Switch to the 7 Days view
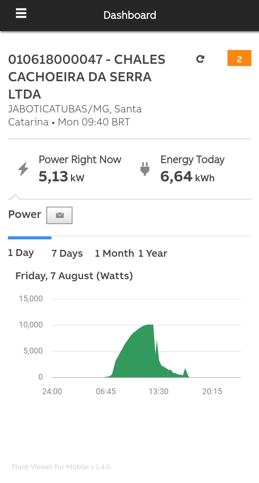Screen dimensions: 259x483 tap(67, 253)
